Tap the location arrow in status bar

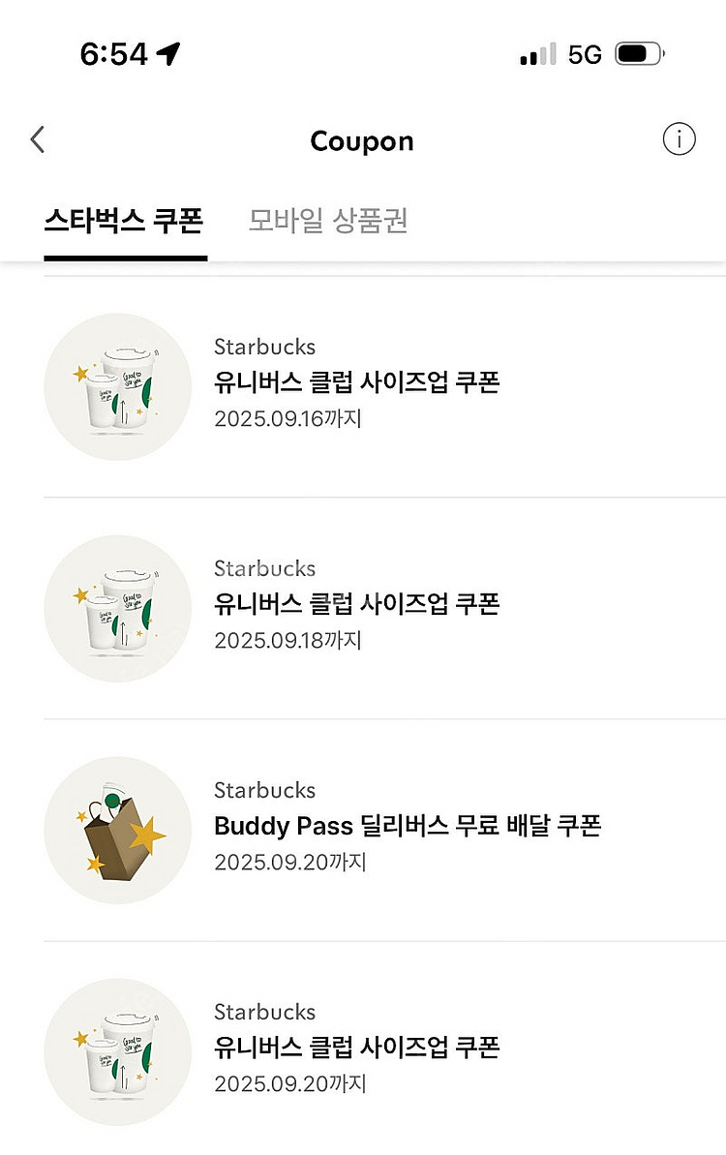click(169, 54)
